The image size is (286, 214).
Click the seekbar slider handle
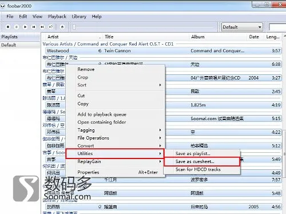(74, 27)
